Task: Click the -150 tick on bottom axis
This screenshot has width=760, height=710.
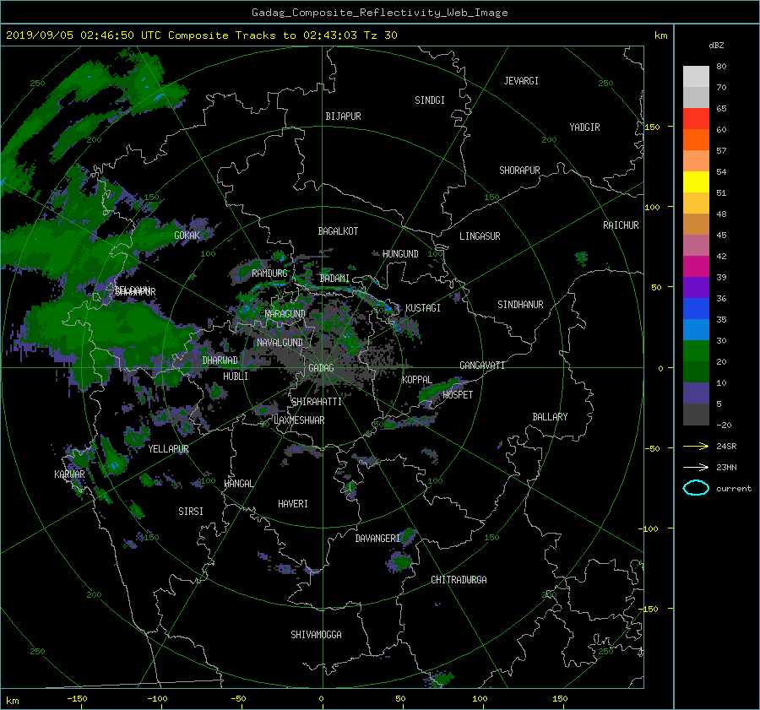Action: [77, 699]
